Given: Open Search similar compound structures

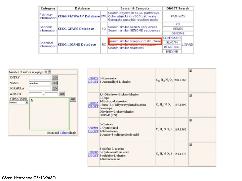Looking at the screenshot, I should (135, 41).
